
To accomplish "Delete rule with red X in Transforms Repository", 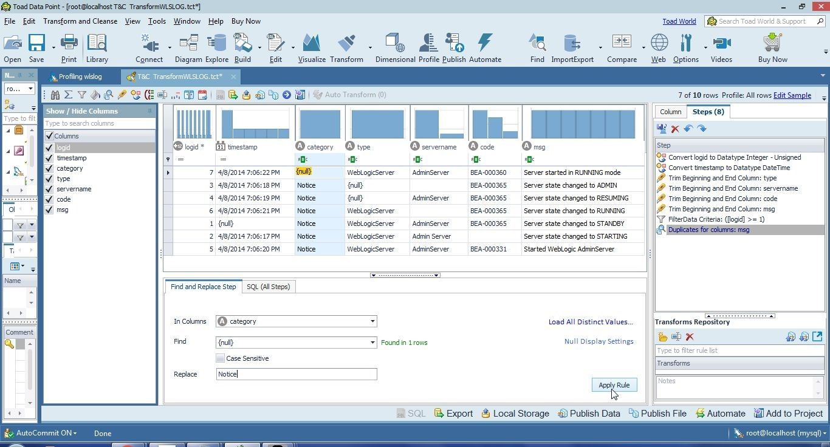I will click(690, 337).
